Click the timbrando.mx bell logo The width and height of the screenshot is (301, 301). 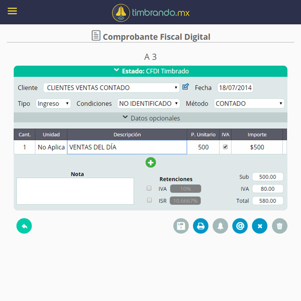pyautogui.click(x=121, y=13)
